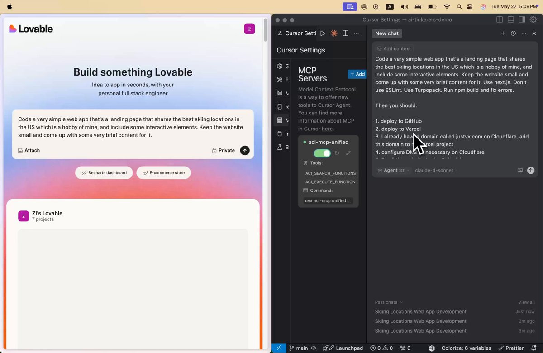Open Models section chart icon

280,93
